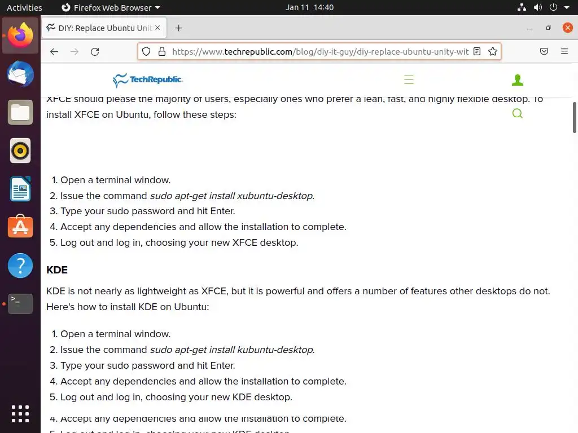Open the TechRepublic green hamburger menu
This screenshot has width=578, height=433.
[x=409, y=80]
